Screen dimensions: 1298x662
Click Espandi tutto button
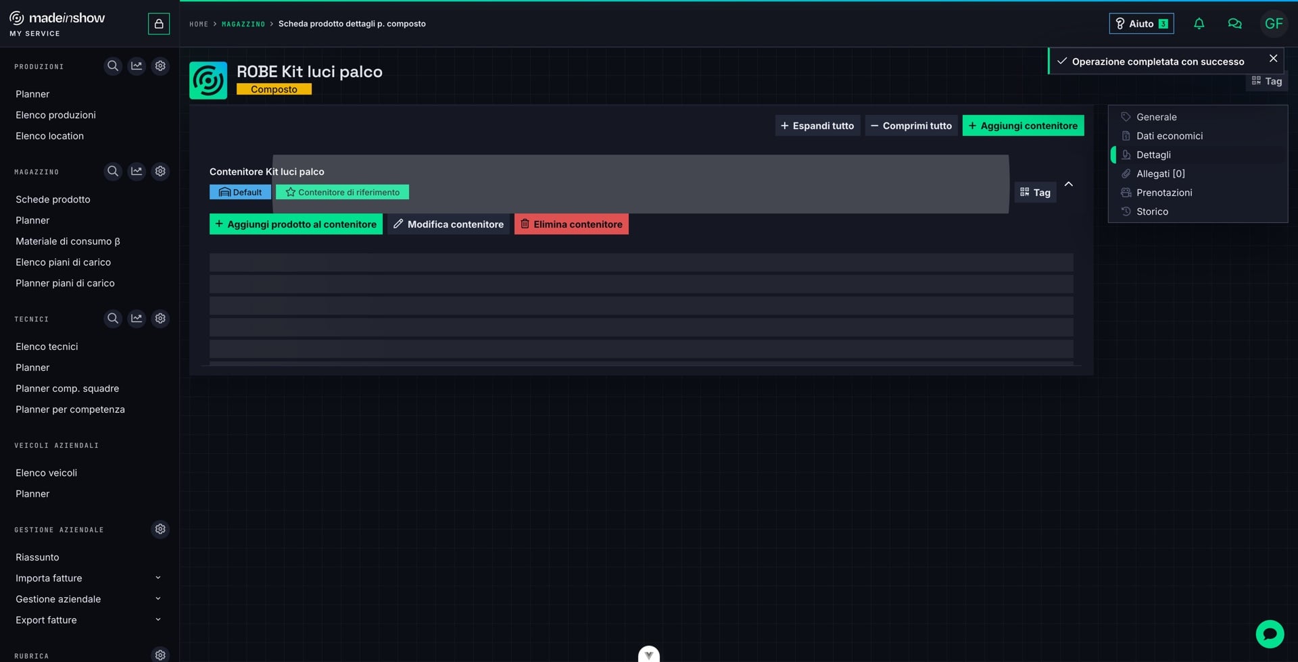tap(817, 126)
